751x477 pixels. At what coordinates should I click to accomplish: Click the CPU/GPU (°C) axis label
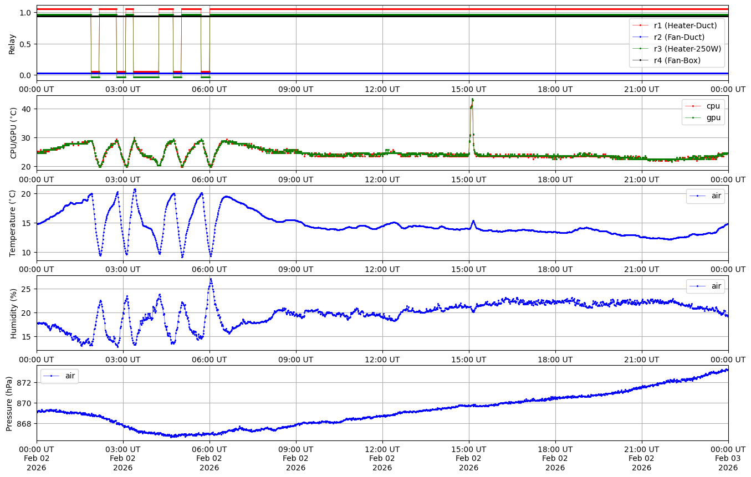click(x=13, y=132)
